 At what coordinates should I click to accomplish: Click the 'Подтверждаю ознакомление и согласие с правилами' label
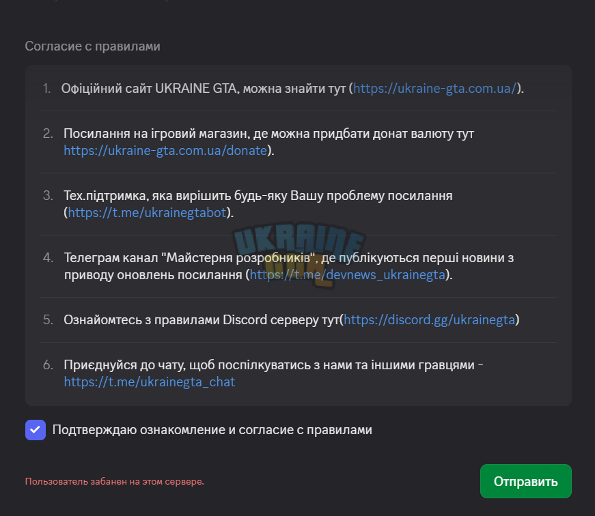(x=212, y=430)
